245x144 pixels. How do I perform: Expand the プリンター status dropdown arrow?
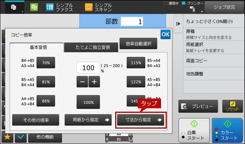coord(202,12)
